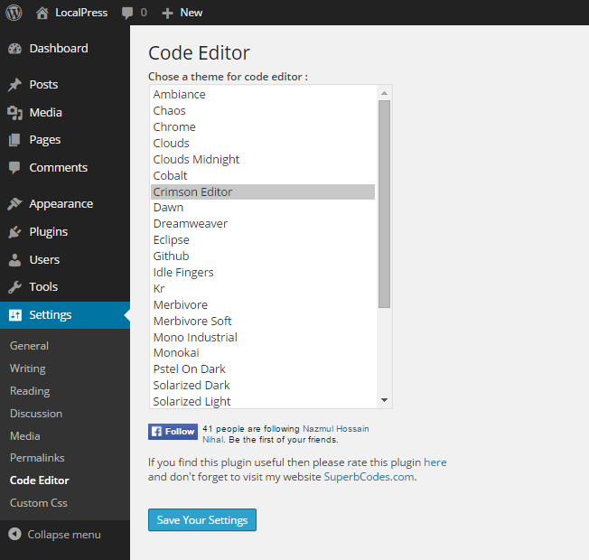Image resolution: width=589 pixels, height=560 pixels.
Task: Open Nazmul Hossain Nihal profile link
Action: point(335,429)
